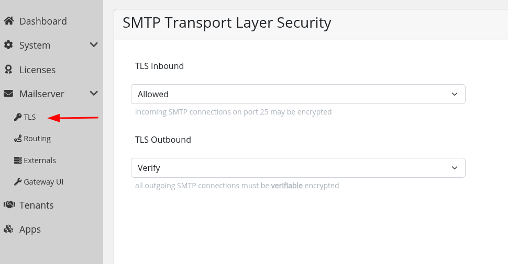Click the Routing route icon
The height and width of the screenshot is (264, 508).
point(18,139)
